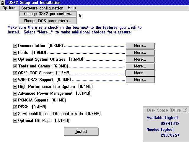Uncheck Optional Bit Maps checkbox
Image resolution: width=189 pixels, height=142 pixels.
[15, 121]
